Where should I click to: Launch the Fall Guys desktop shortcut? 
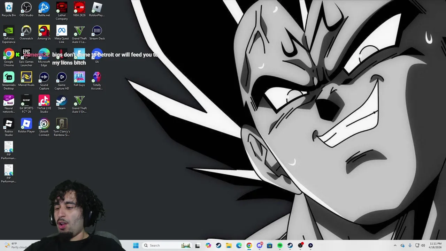click(x=79, y=79)
